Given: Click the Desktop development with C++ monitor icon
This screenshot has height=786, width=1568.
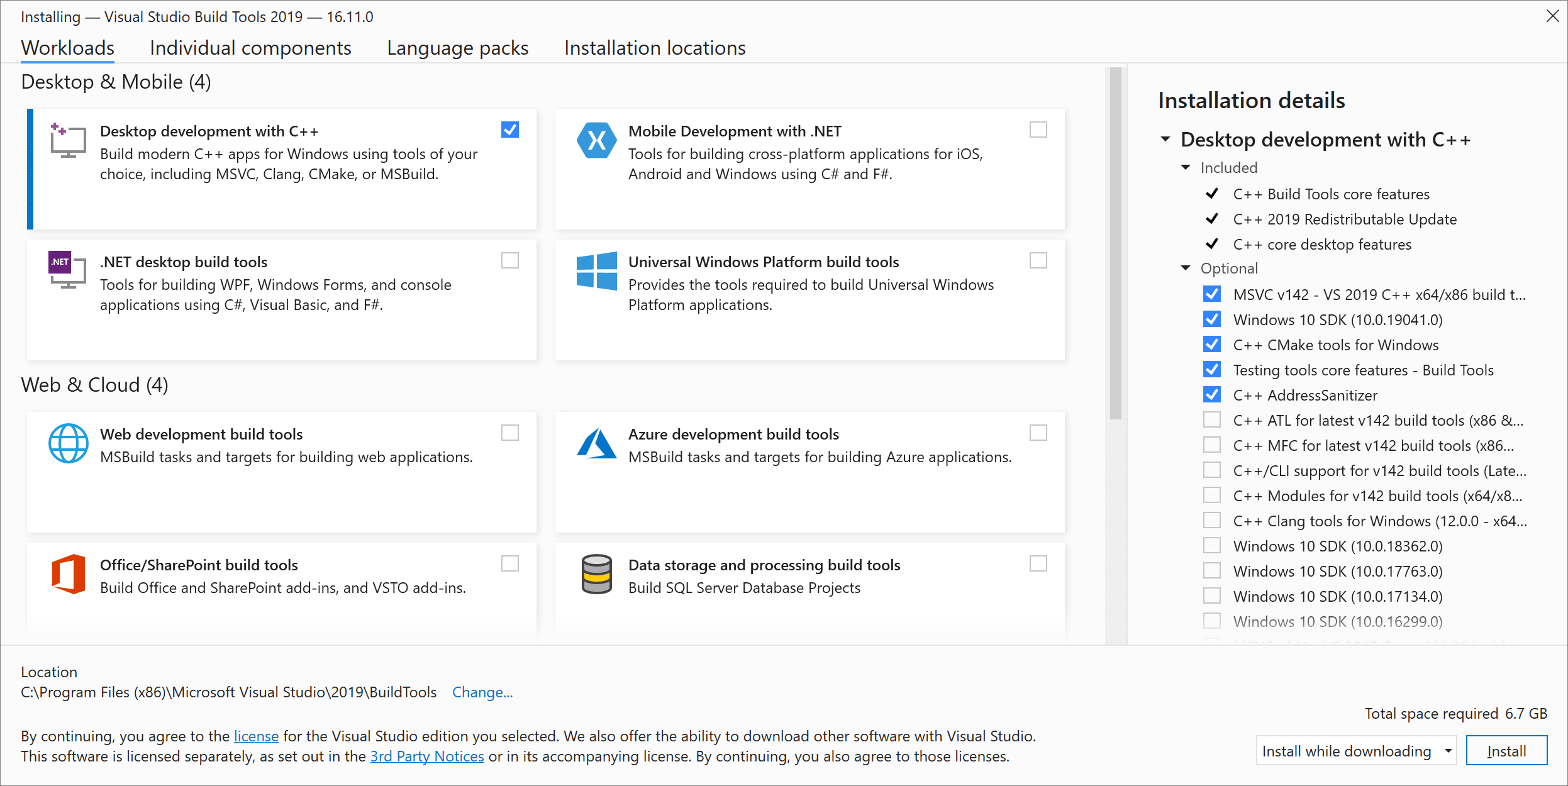Looking at the screenshot, I should (x=68, y=141).
